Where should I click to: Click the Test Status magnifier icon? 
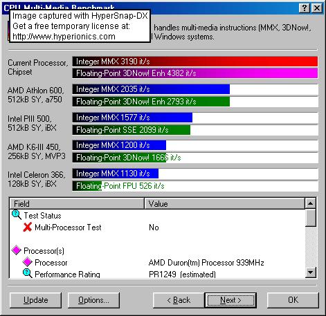[x=17, y=215]
